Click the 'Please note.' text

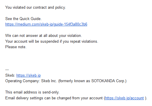[x=16, y=47]
